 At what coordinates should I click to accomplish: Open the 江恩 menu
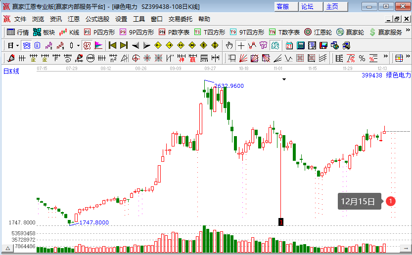tap(74, 19)
